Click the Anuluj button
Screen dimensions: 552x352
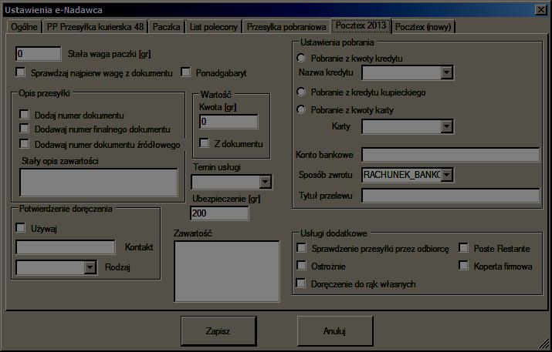(x=335, y=331)
